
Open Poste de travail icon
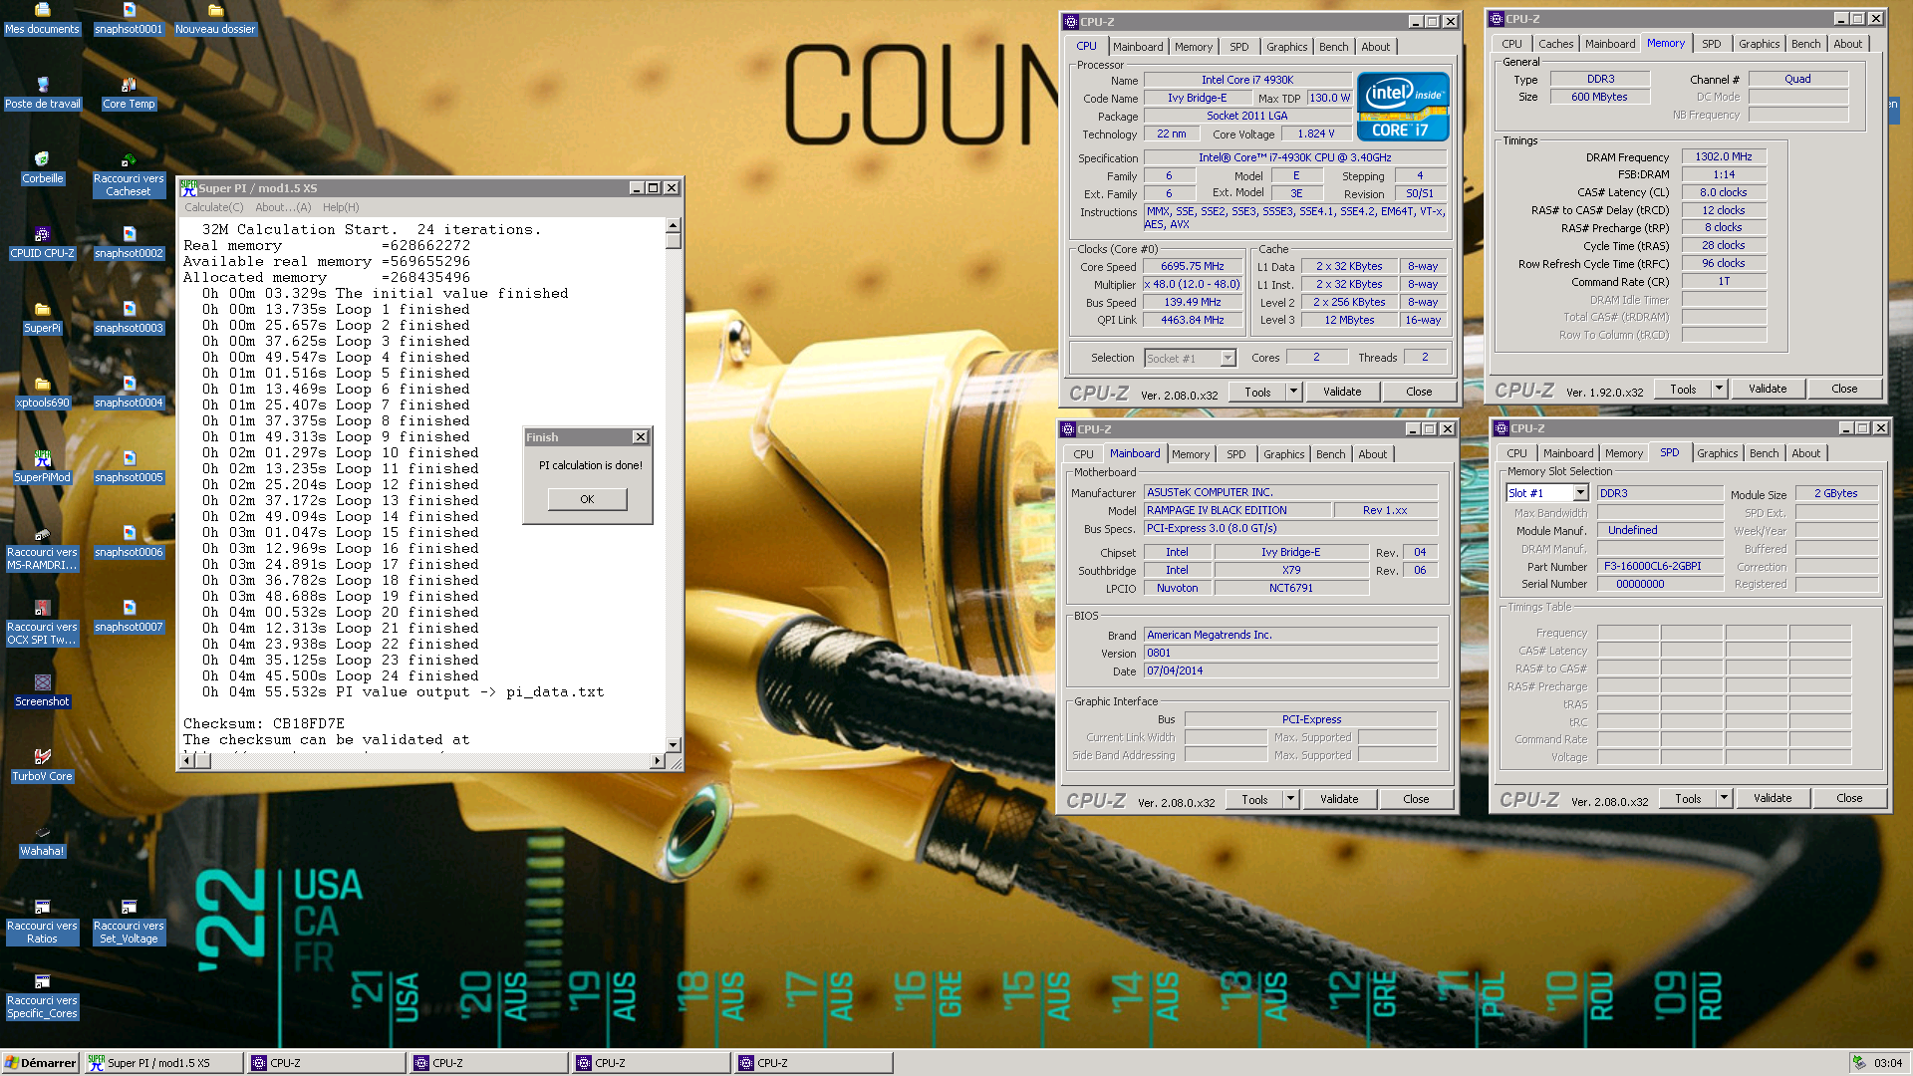point(42,94)
